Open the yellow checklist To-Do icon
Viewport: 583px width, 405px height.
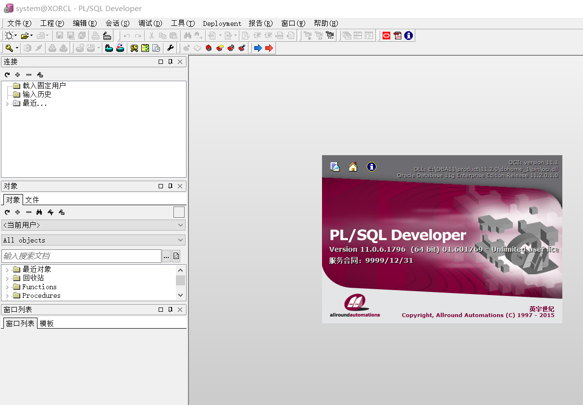[145, 48]
